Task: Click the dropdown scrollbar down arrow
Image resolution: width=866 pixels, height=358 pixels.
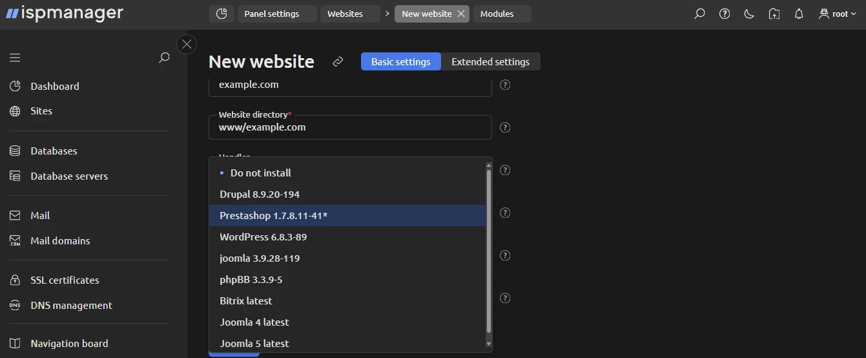Action: coord(489,344)
